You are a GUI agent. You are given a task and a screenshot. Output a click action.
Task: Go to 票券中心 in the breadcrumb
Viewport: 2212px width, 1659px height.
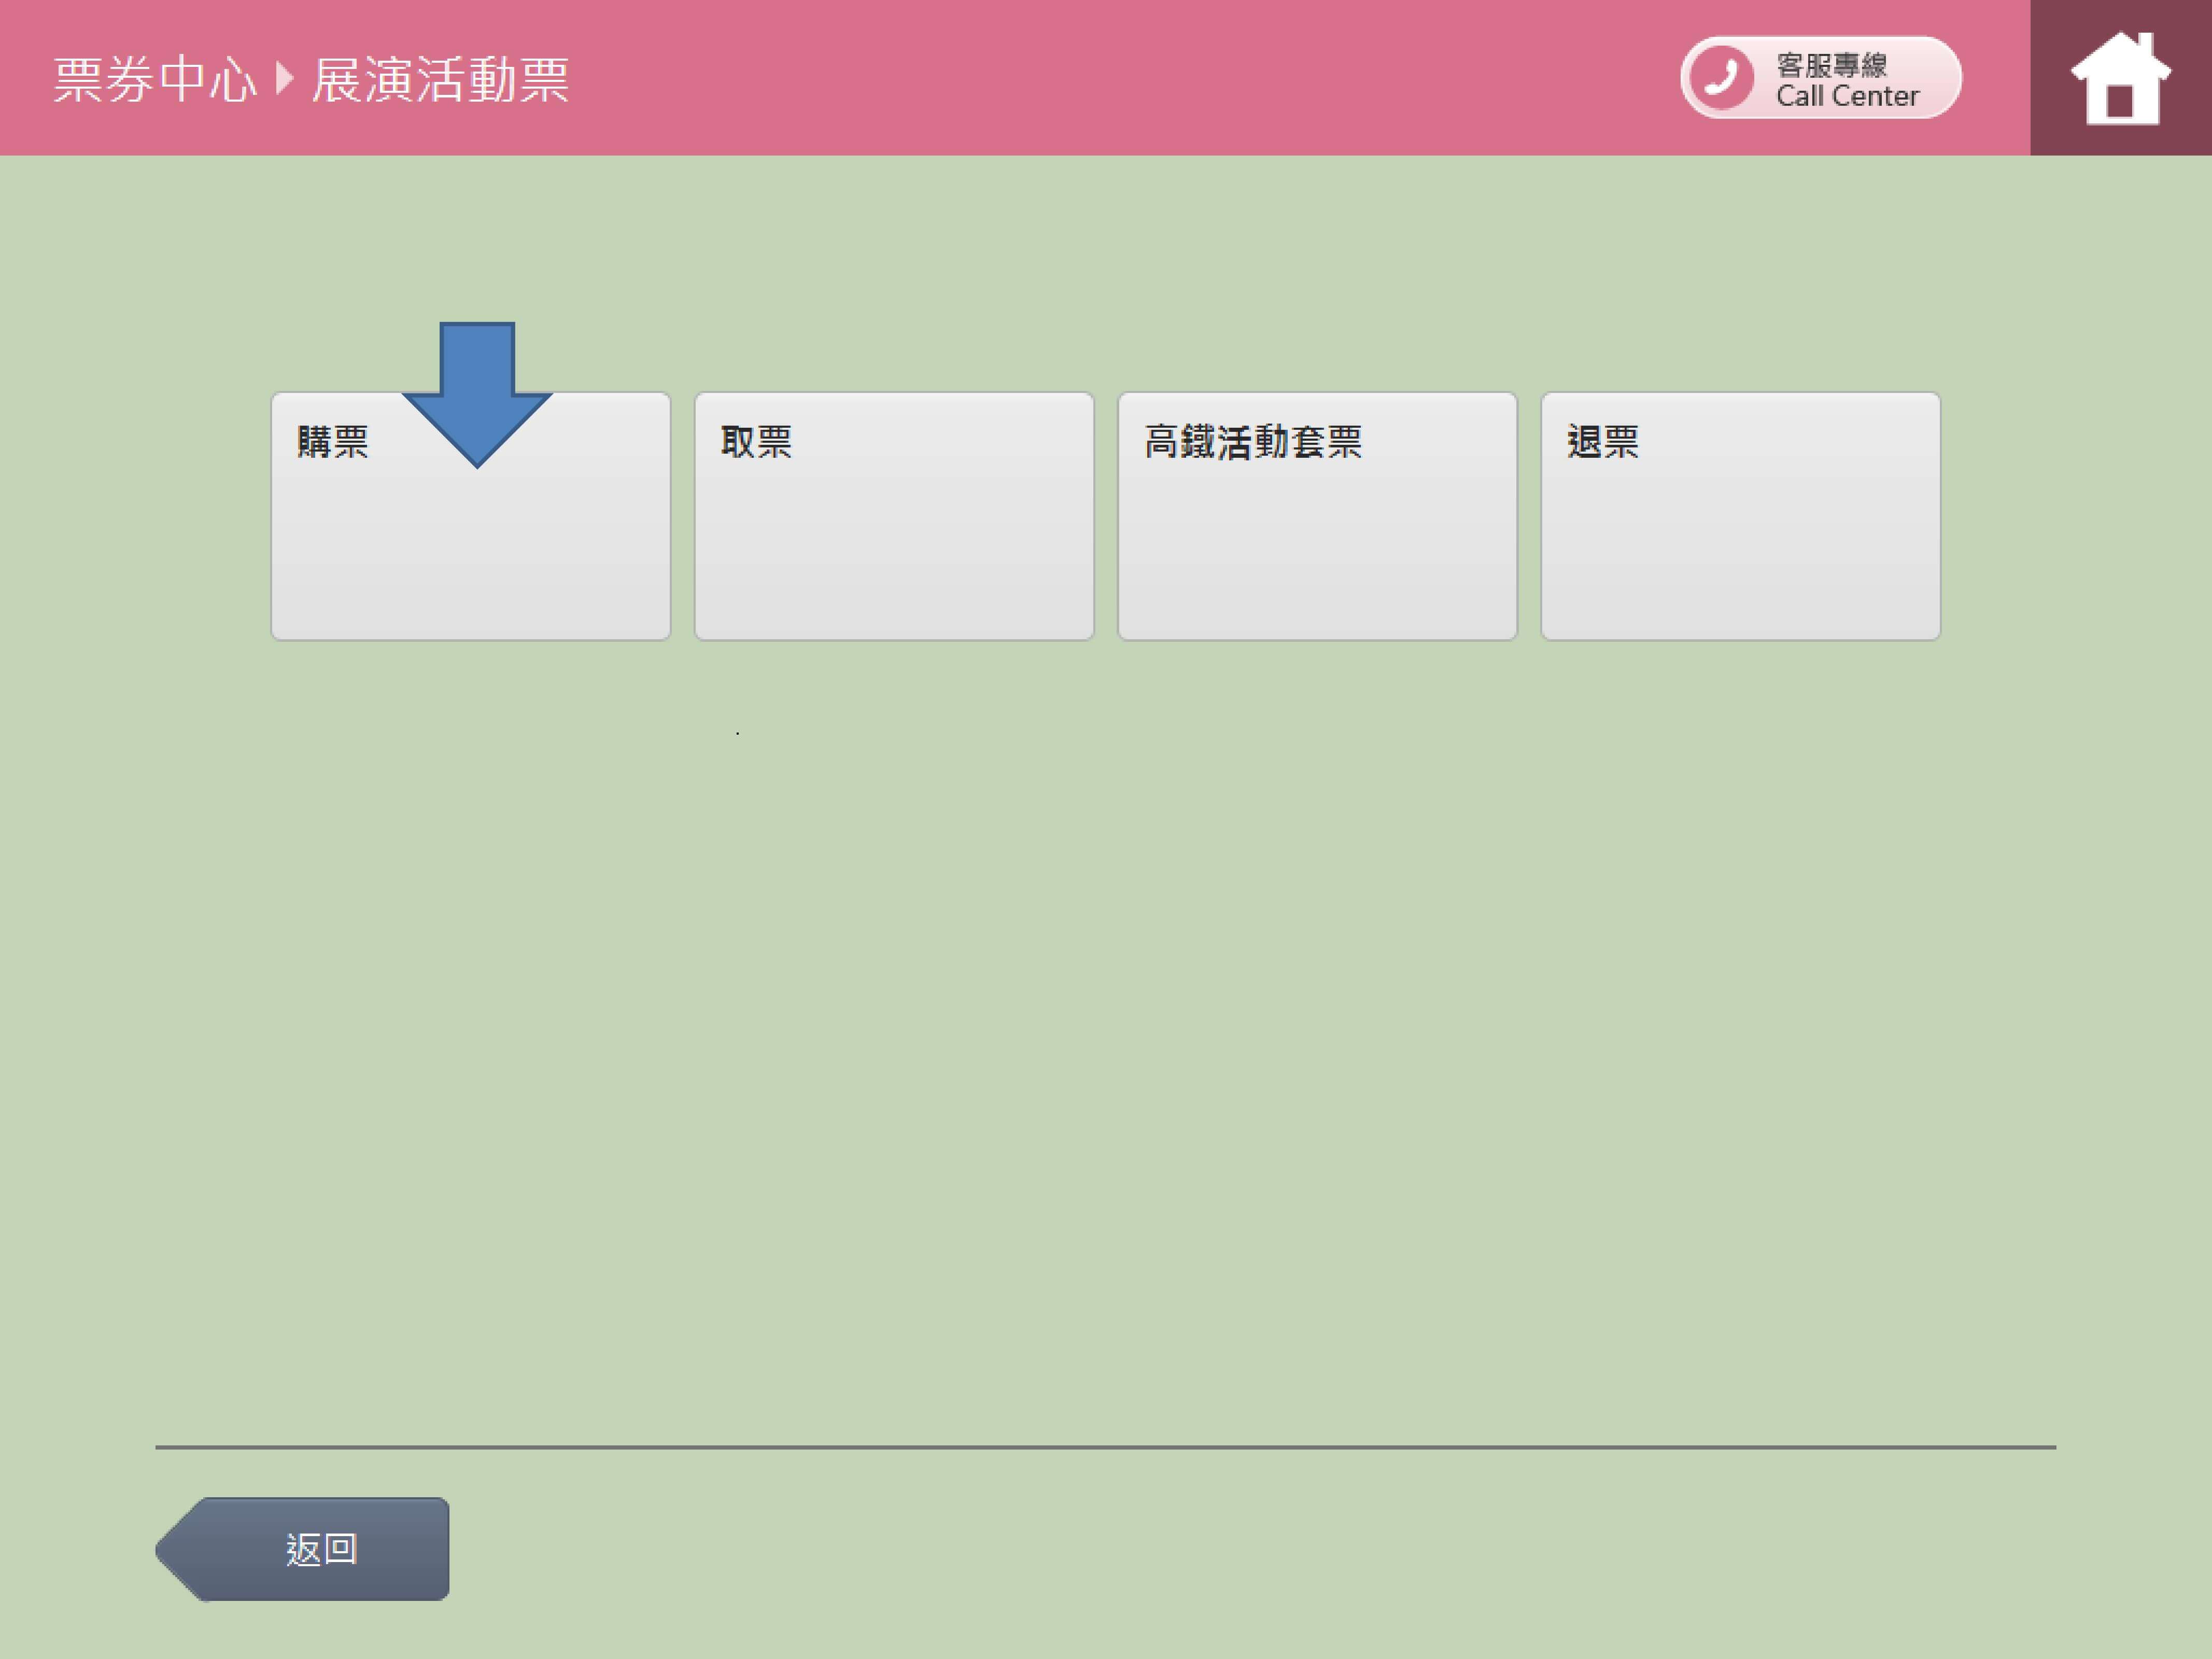pyautogui.click(x=155, y=80)
